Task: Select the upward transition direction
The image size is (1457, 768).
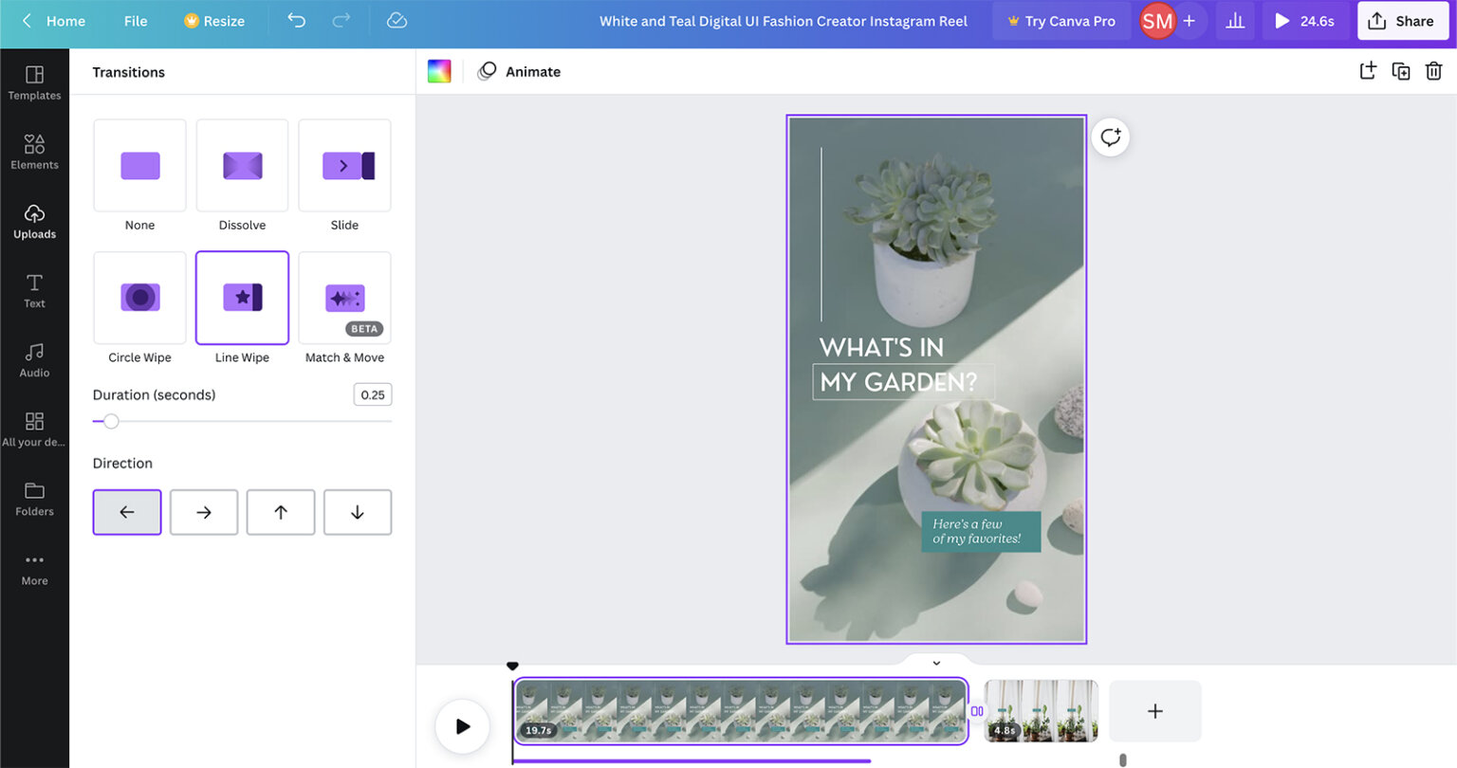Action: coord(280,512)
